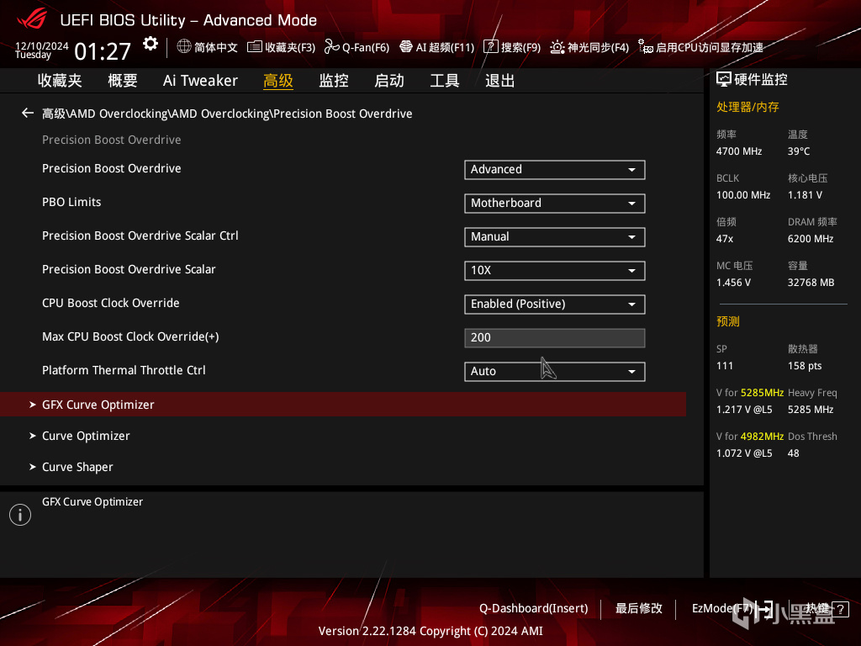Screen dimensions: 861x646
Task: Switch to the 概要 tab
Action: tap(123, 81)
